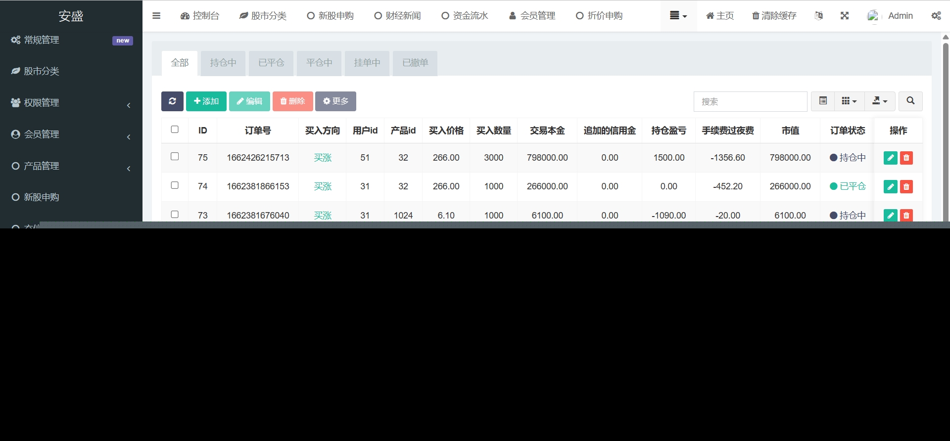Open the export data dropdown

click(880, 101)
